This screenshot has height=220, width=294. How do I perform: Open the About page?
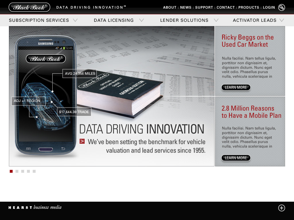[170, 7]
